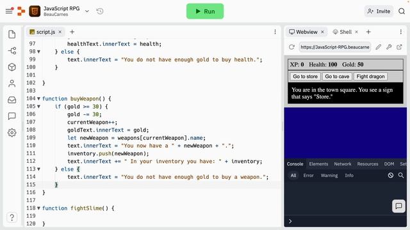The image size is (410, 230).
Task: Open the help question mark icon
Action: tap(12, 217)
